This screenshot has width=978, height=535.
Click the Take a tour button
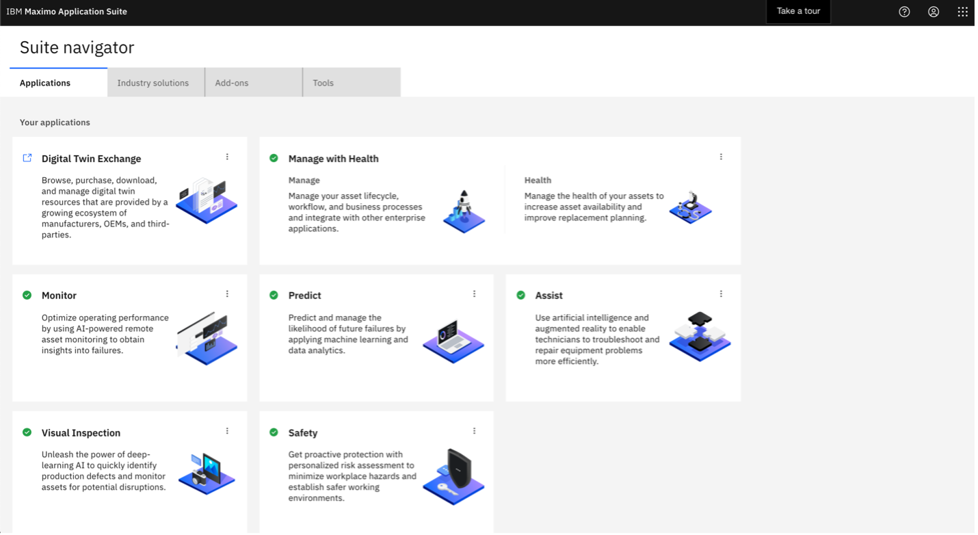798,11
